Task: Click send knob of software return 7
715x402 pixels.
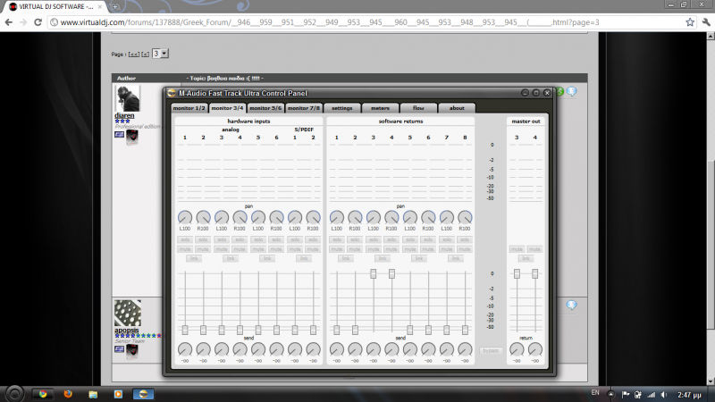Action: coord(446,349)
